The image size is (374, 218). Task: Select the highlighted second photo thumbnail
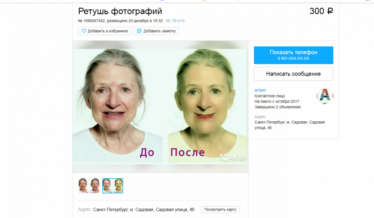click(x=113, y=186)
